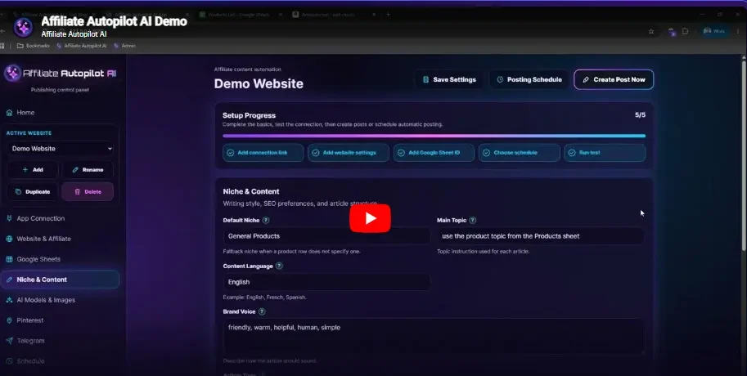Click the Setup Progress bar
The image size is (747, 376).
pos(434,136)
